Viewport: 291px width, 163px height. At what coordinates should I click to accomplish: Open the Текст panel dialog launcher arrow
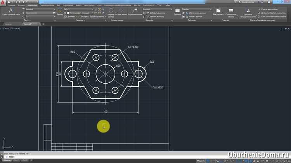click(55, 21)
